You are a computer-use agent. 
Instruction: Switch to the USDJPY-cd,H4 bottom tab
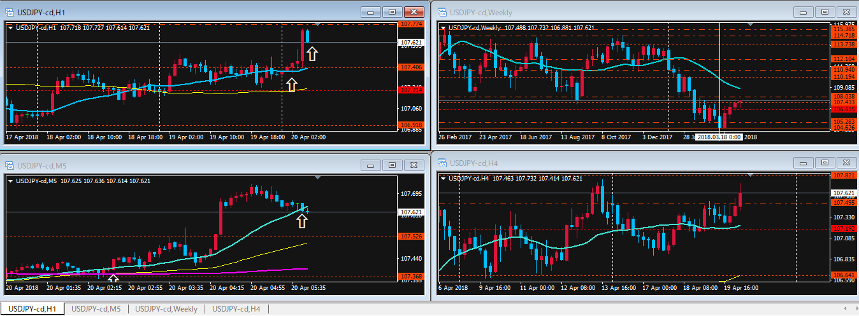point(236,309)
